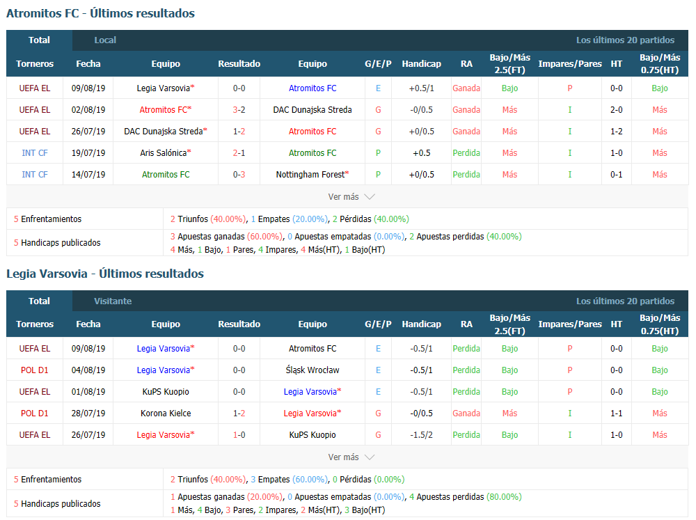
Task: Open Aris Salónica team link
Action: [x=166, y=152]
